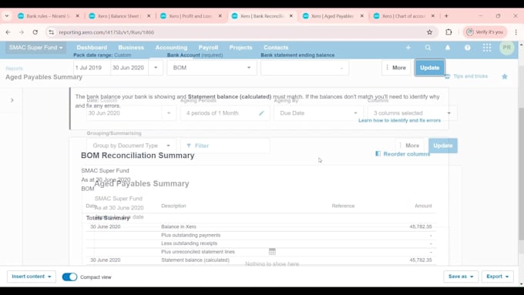Click the Plus outstanding payments row
Image resolution: width=524 pixels, height=295 pixels.
(x=260, y=235)
